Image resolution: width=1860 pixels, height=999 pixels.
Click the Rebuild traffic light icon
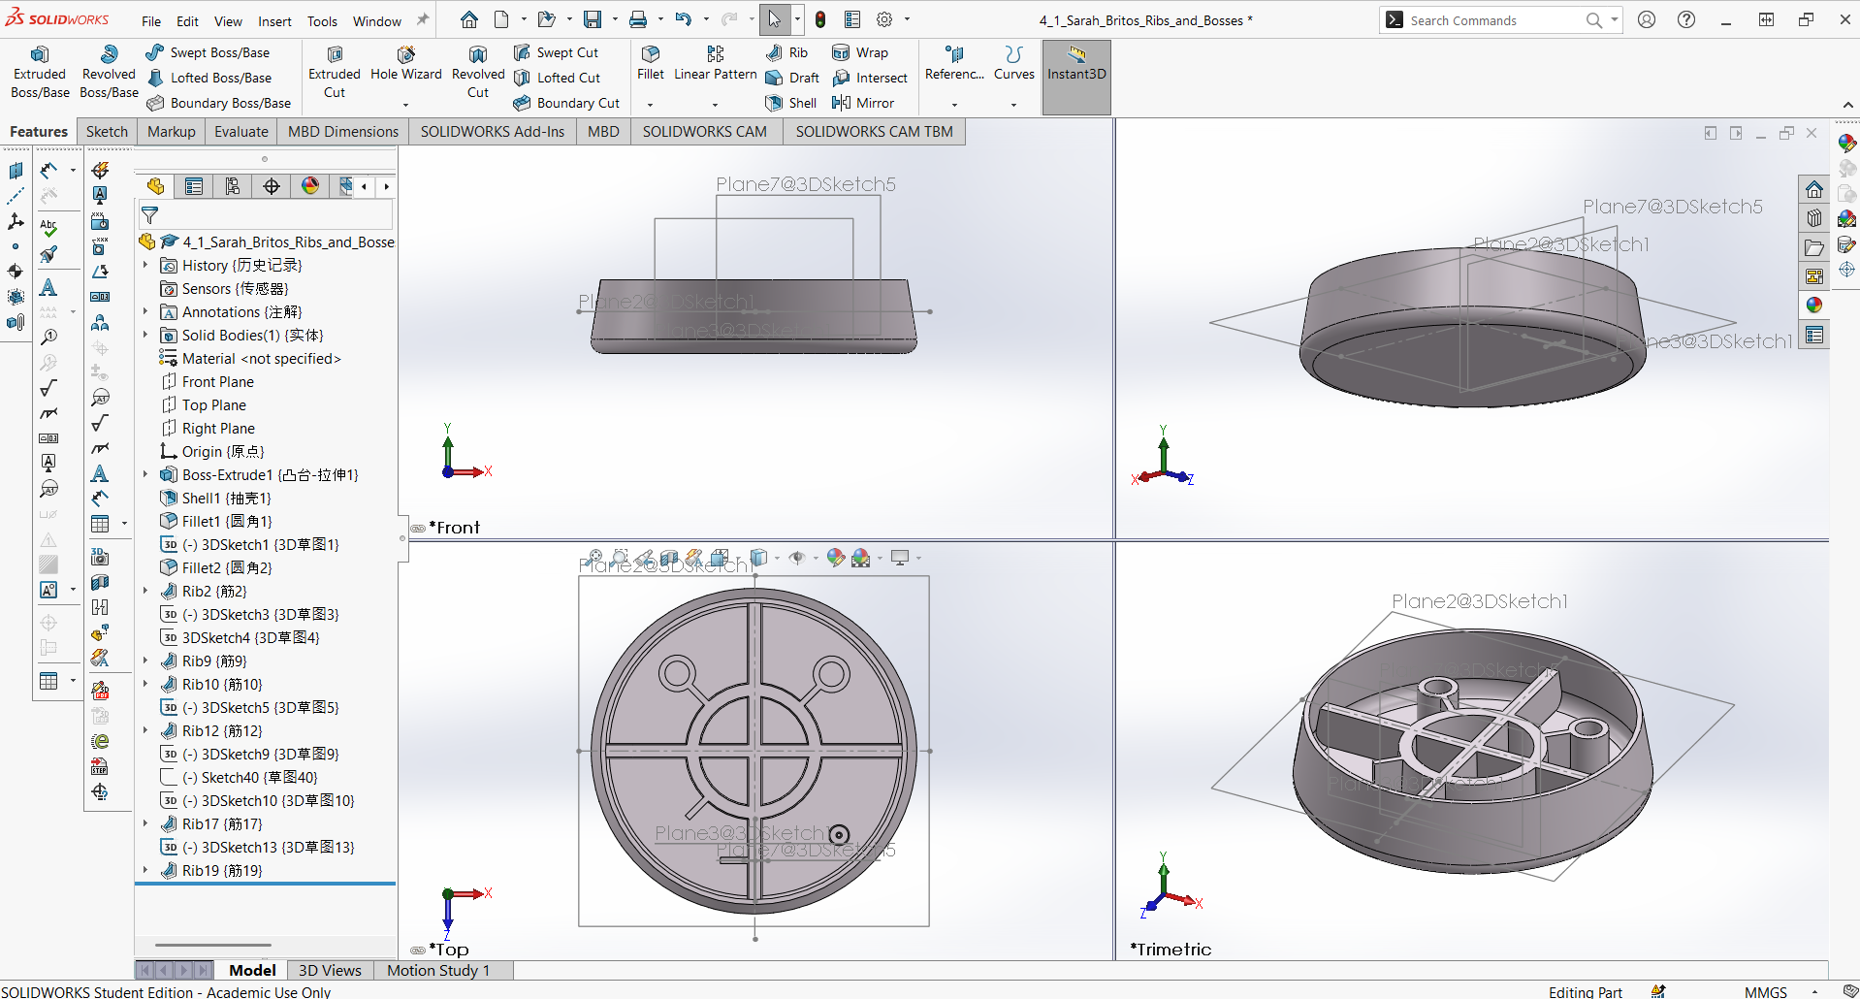[820, 19]
